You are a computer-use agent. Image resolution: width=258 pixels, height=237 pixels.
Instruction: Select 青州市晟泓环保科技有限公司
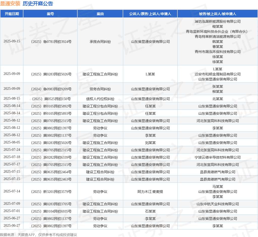click(x=217, y=52)
